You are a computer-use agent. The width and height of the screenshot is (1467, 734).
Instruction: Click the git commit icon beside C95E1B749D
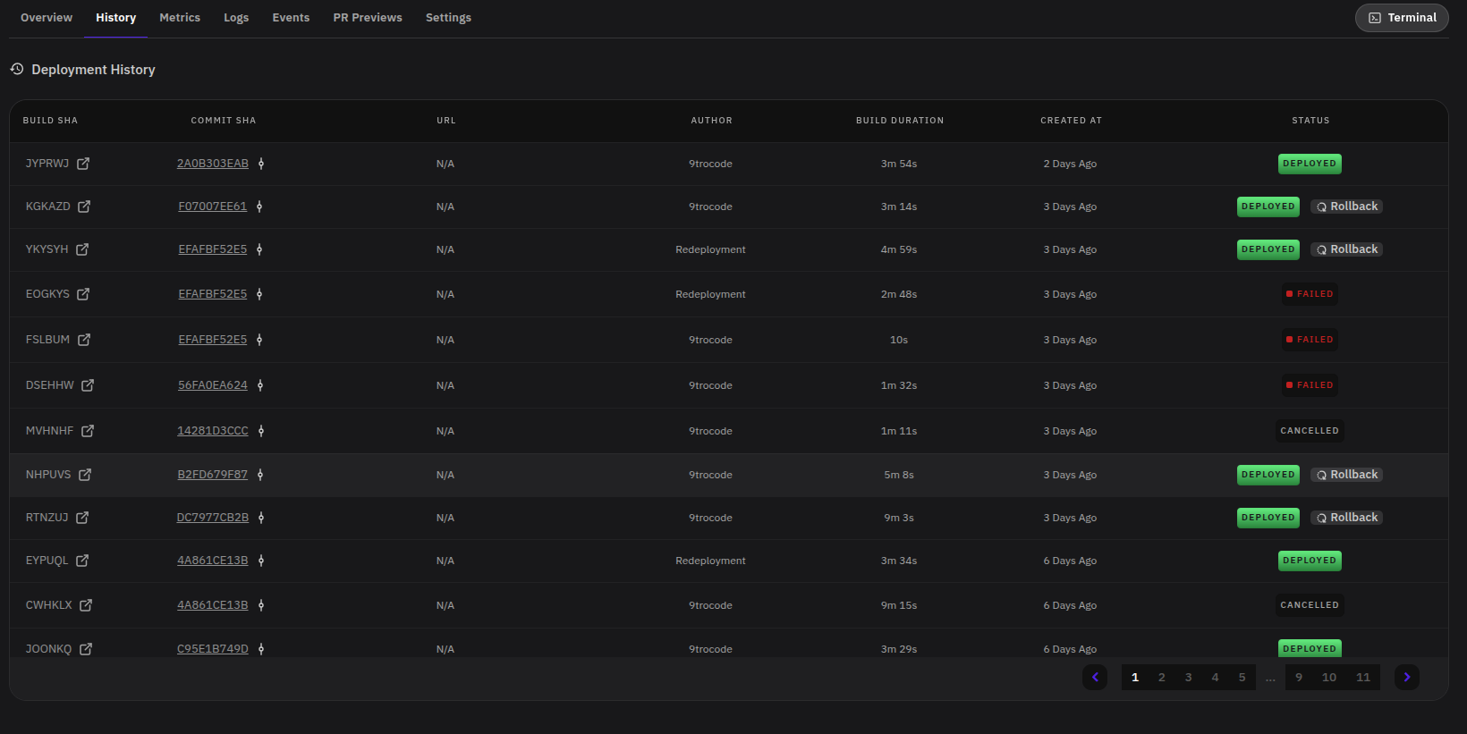[x=261, y=649]
